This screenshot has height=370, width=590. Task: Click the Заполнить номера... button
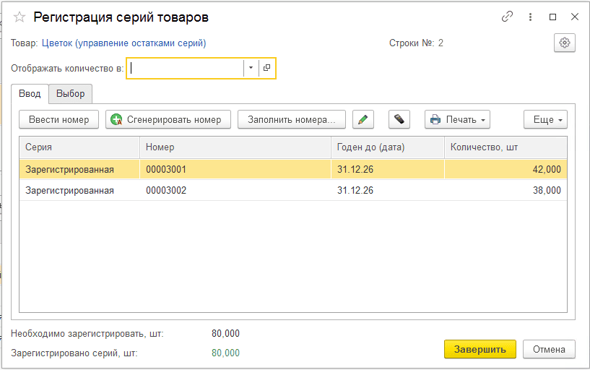[292, 120]
